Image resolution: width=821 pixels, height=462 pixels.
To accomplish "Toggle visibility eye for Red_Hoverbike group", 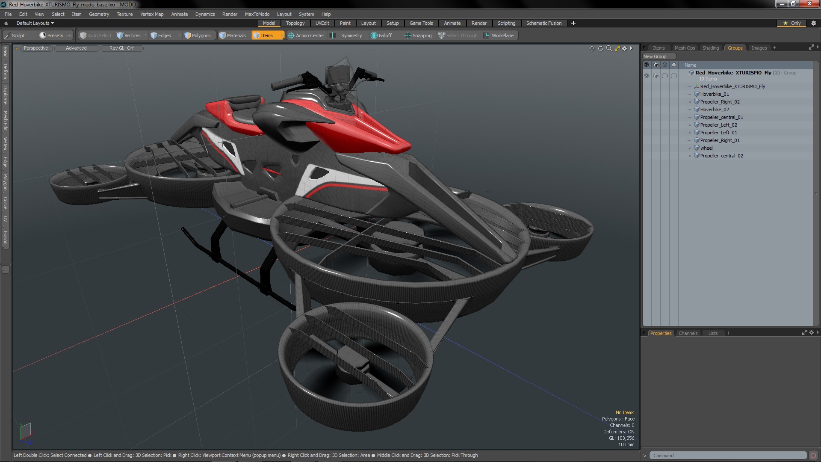I will [647, 76].
